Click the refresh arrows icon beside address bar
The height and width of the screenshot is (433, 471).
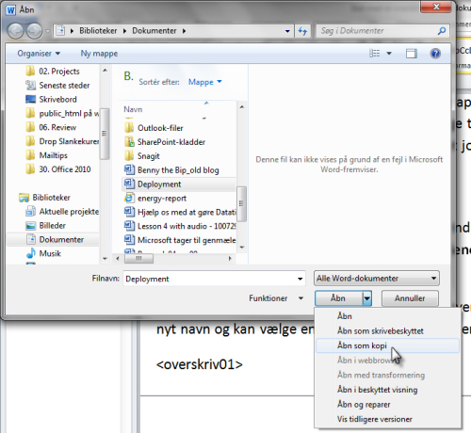tap(302, 31)
